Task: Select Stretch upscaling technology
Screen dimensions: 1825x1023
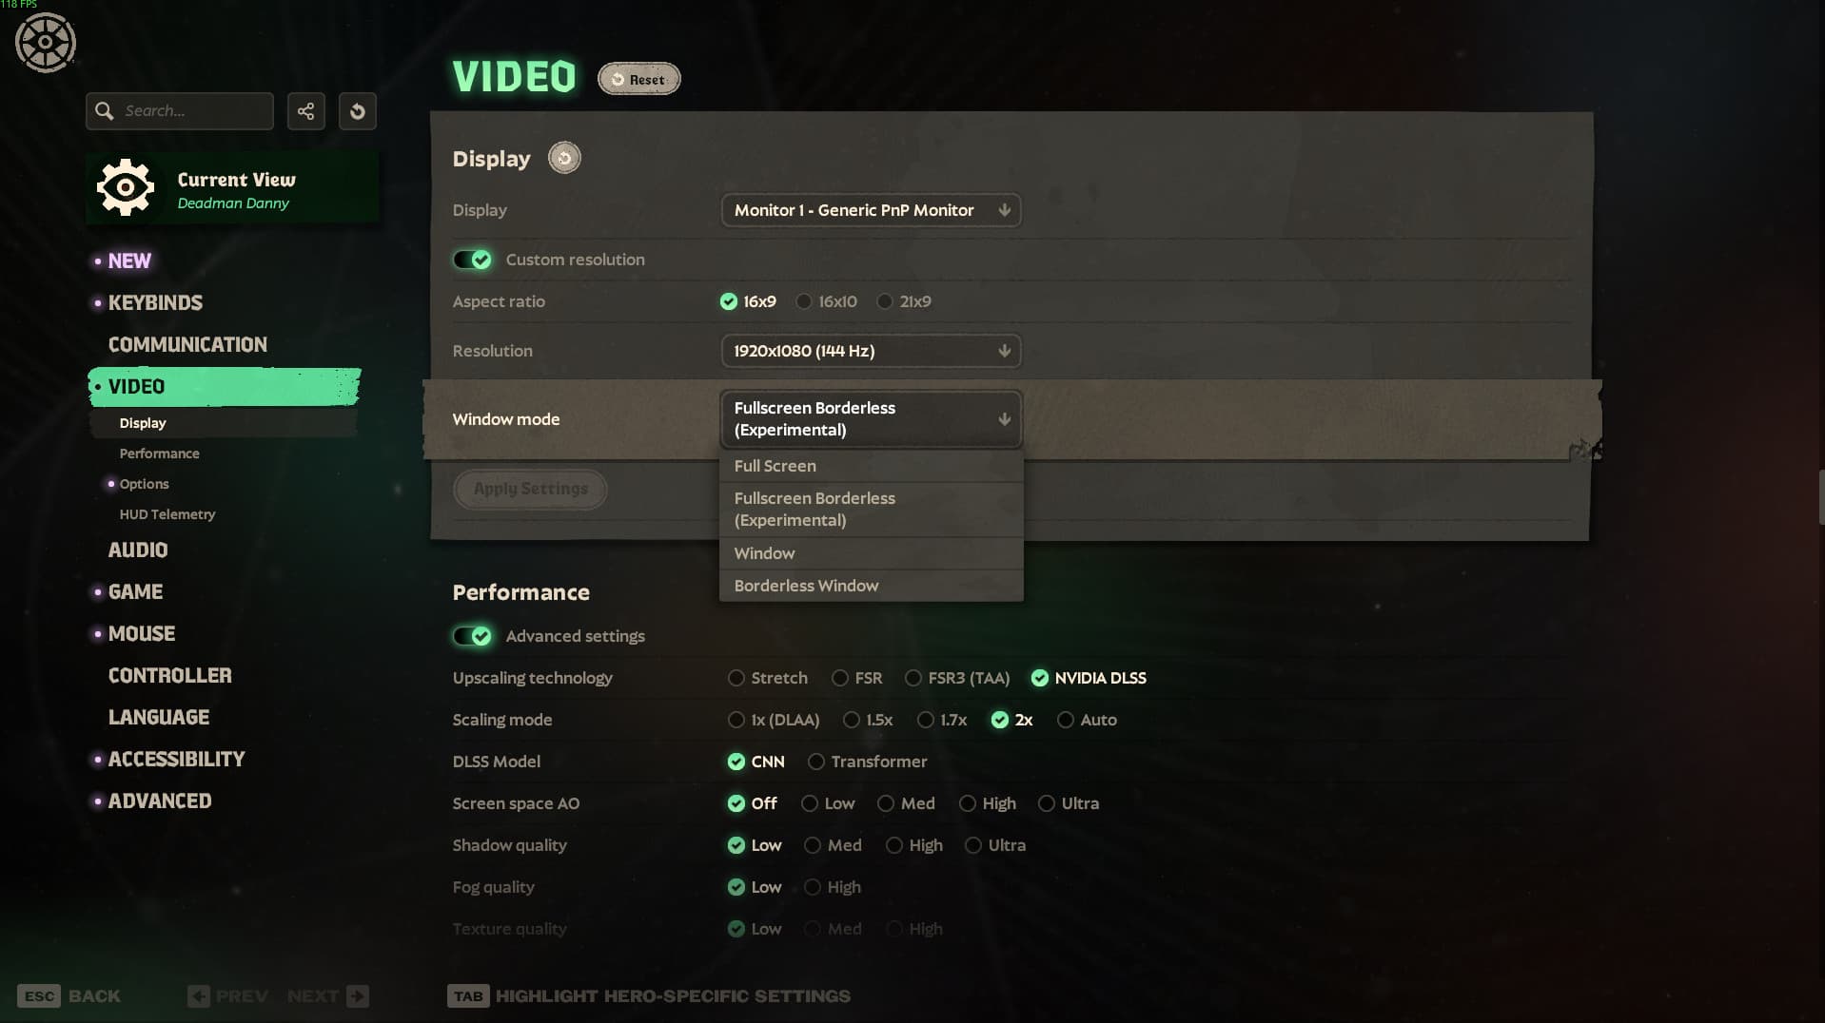Action: (x=768, y=678)
